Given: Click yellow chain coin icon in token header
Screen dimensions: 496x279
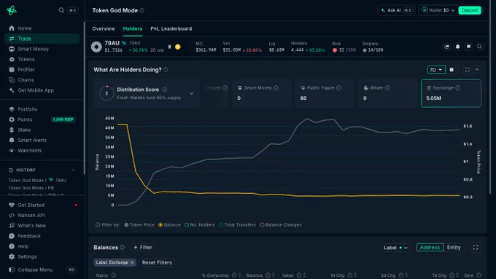Looking at the screenshot, I should click(x=178, y=47).
